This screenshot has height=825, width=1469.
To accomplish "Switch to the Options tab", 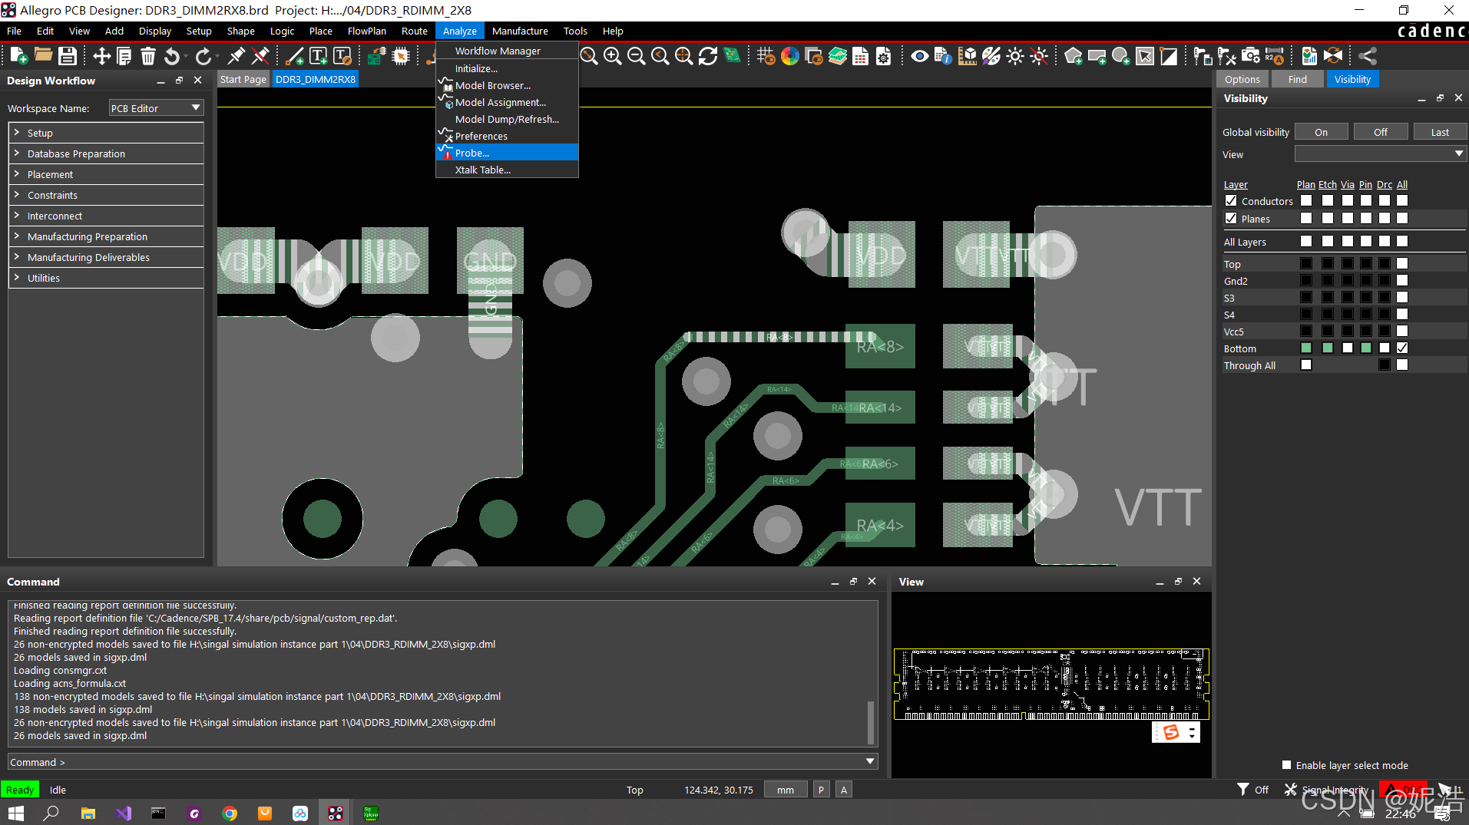I will 1242,79.
